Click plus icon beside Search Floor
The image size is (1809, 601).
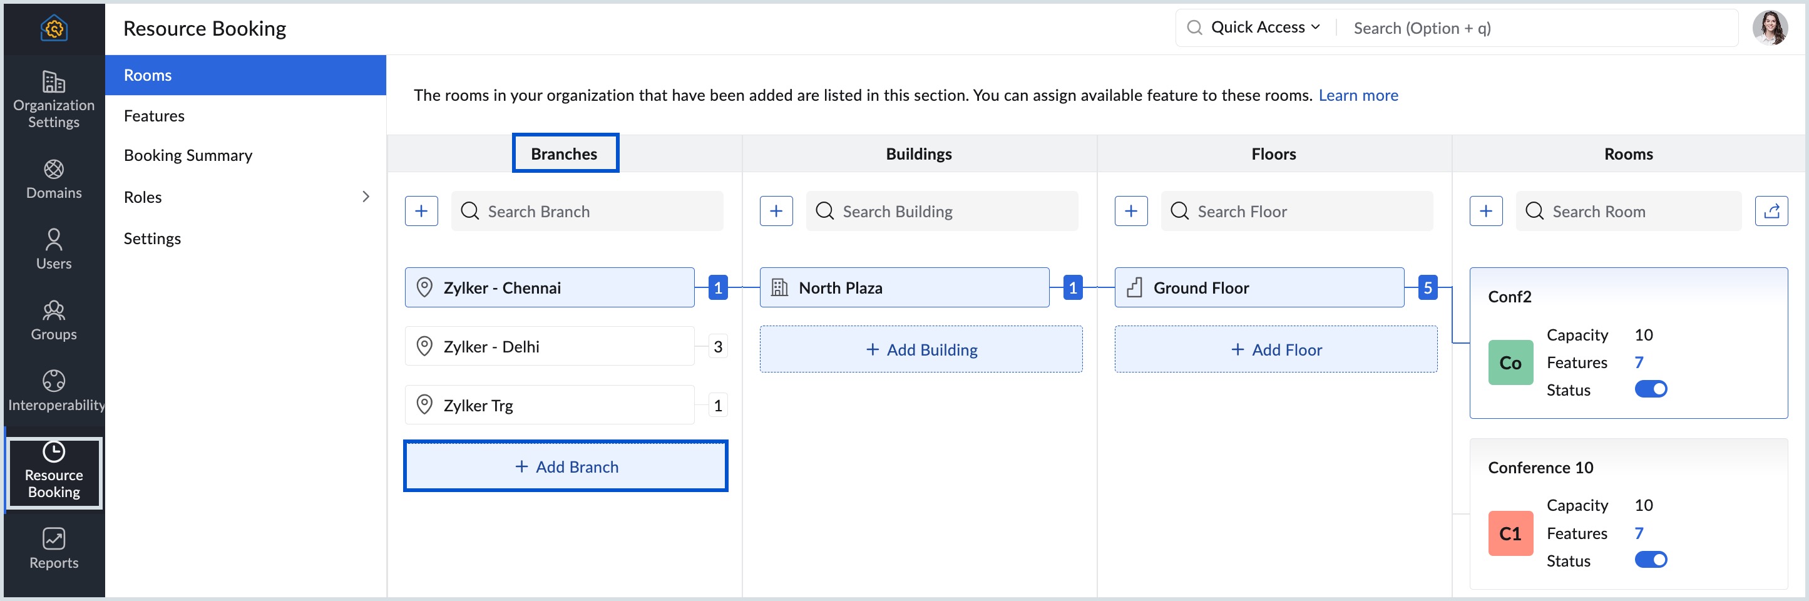tap(1130, 212)
